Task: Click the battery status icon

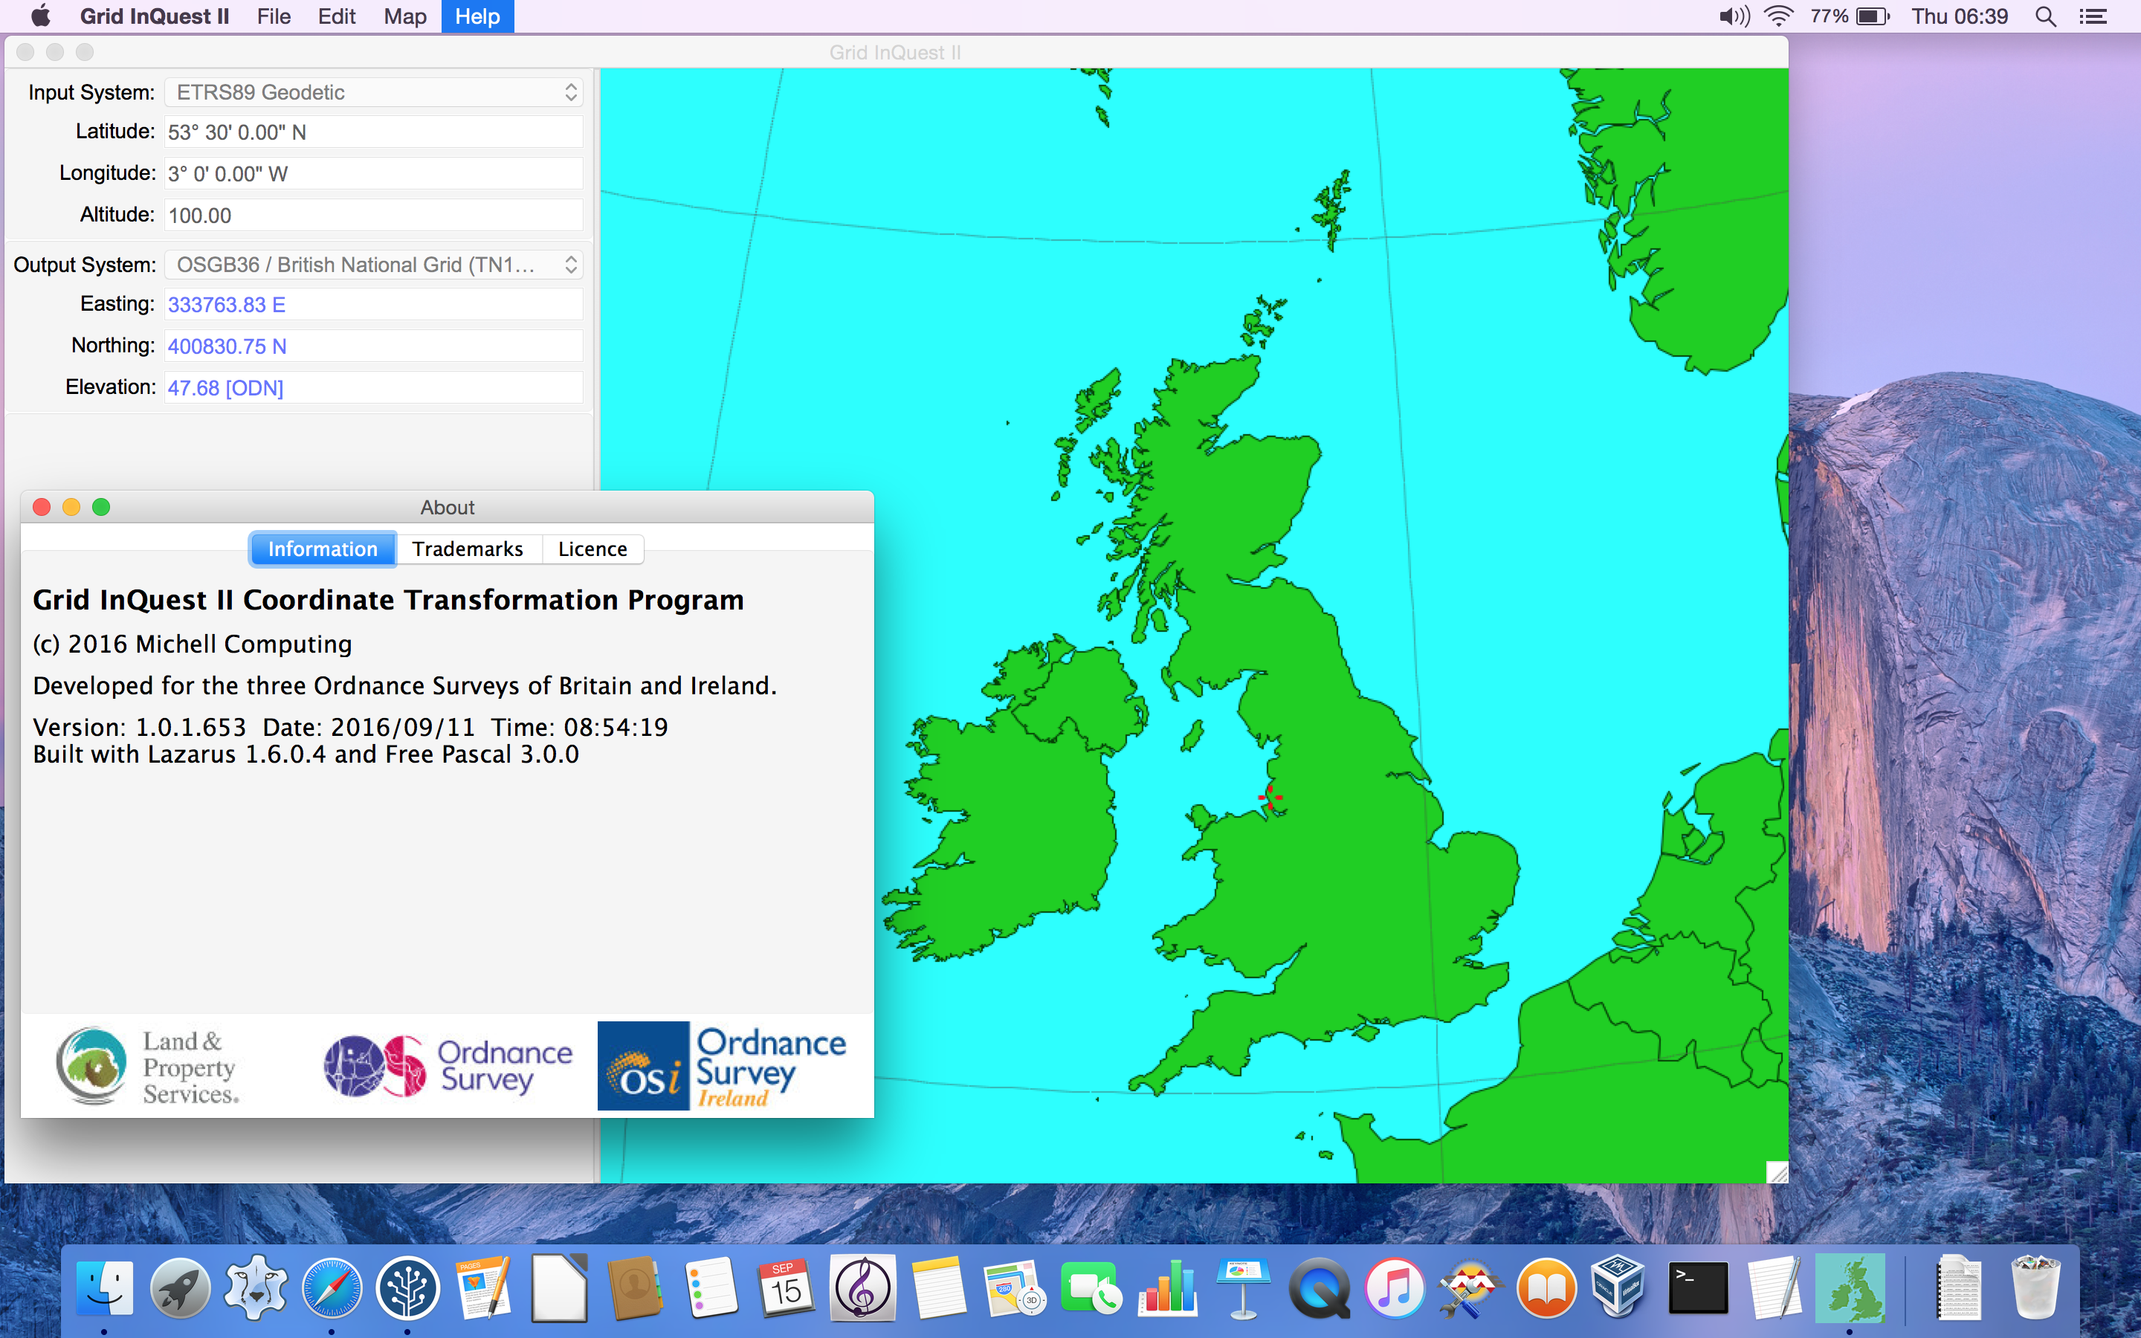Action: [x=1872, y=16]
